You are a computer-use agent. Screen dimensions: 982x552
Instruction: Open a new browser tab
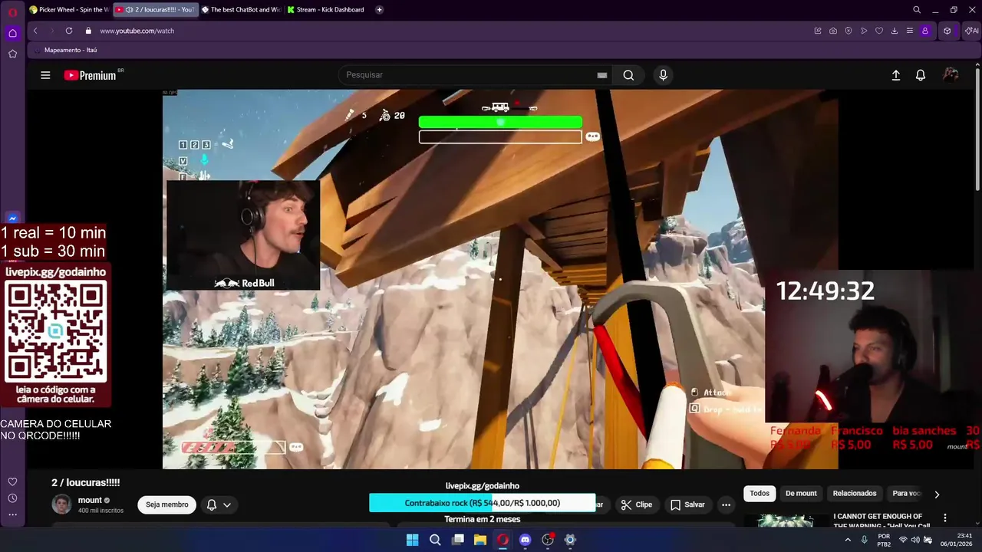[x=380, y=10]
